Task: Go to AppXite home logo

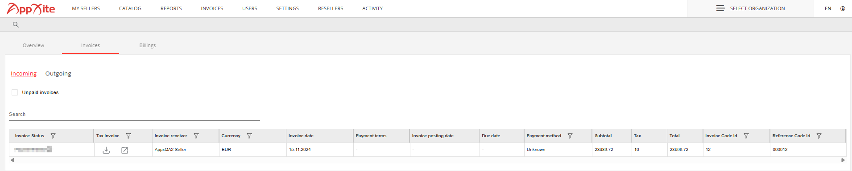Action: [31, 8]
